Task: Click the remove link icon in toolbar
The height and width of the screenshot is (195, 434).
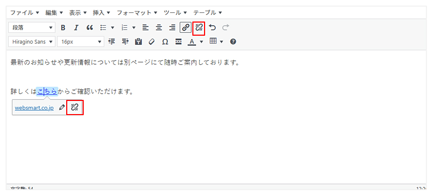Action: pyautogui.click(x=199, y=28)
